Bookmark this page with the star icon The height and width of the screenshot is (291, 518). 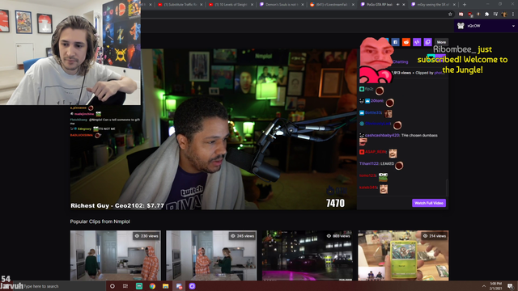coord(450,15)
